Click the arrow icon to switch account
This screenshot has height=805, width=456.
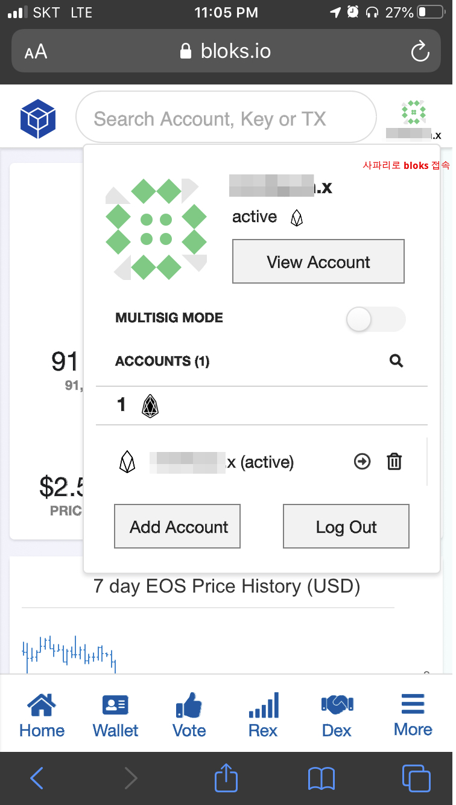point(362,462)
